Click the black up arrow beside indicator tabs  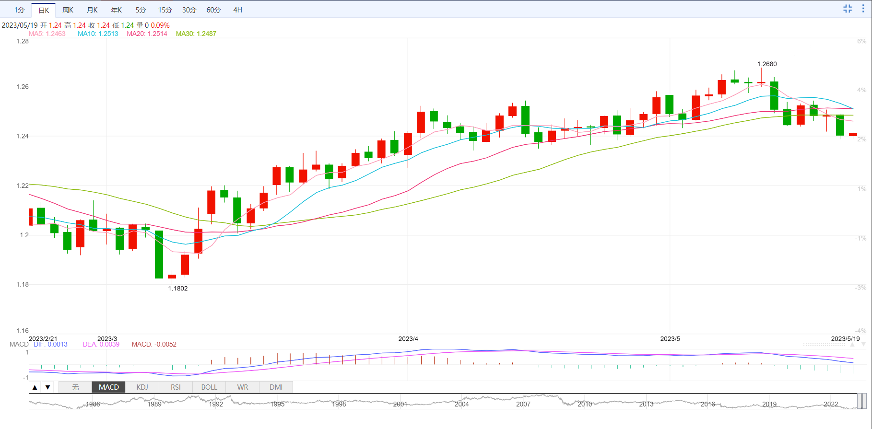(35, 387)
